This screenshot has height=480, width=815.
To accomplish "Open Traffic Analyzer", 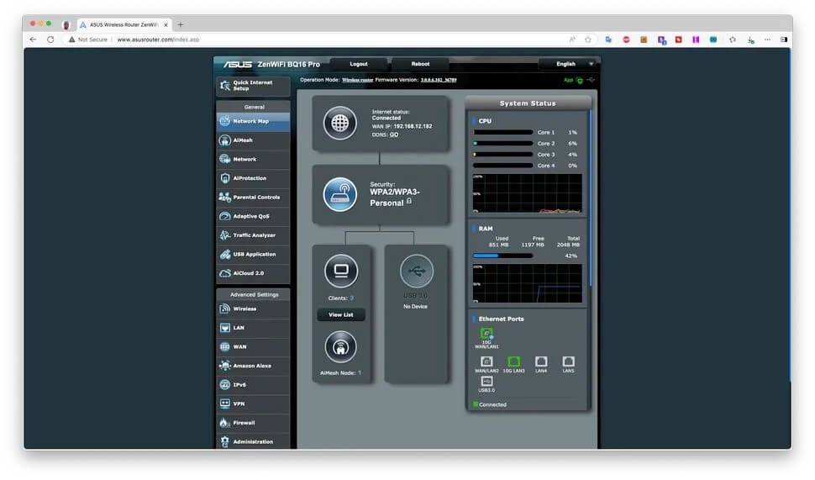I will [253, 235].
